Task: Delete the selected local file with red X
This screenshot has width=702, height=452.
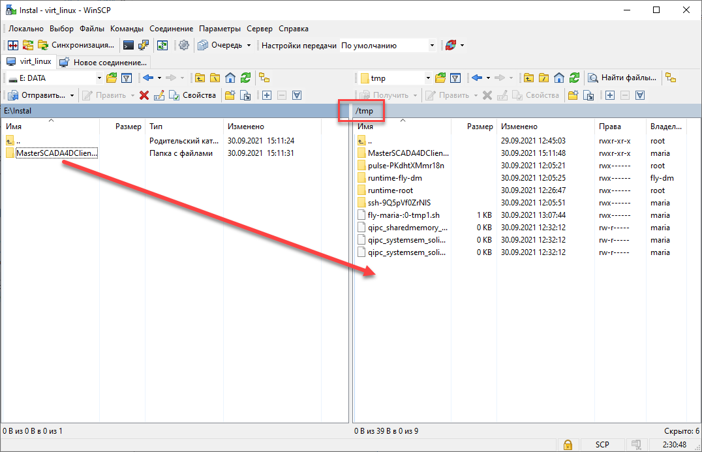Action: coord(144,95)
